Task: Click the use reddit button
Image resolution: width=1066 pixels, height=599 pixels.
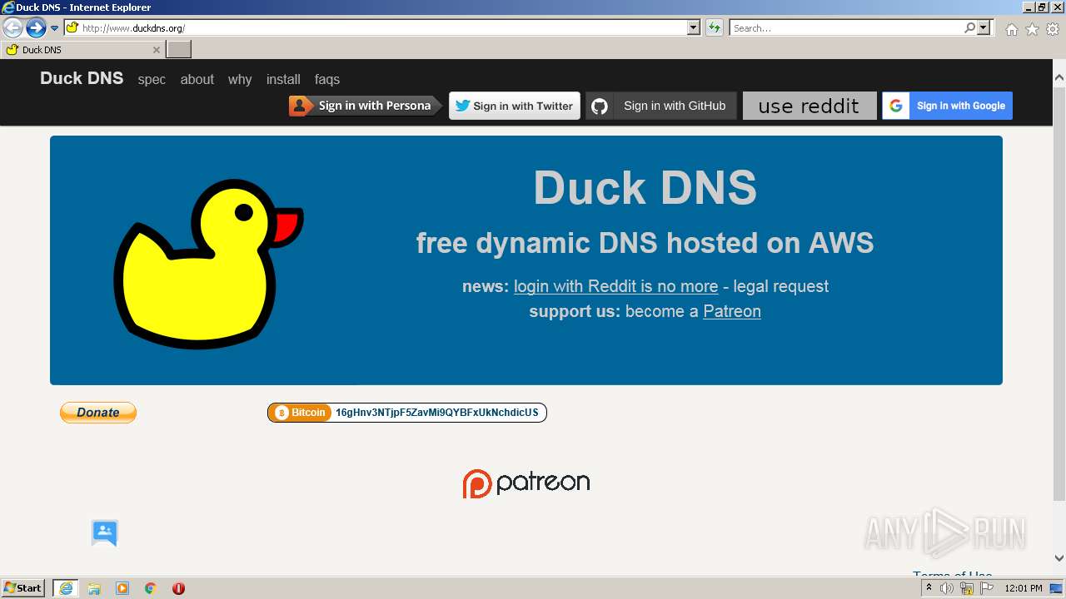Action: tap(809, 106)
